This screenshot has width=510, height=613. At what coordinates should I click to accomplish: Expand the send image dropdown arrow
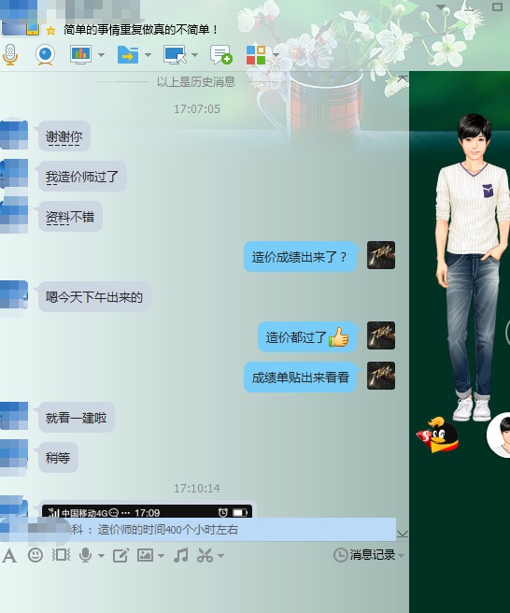point(161,555)
